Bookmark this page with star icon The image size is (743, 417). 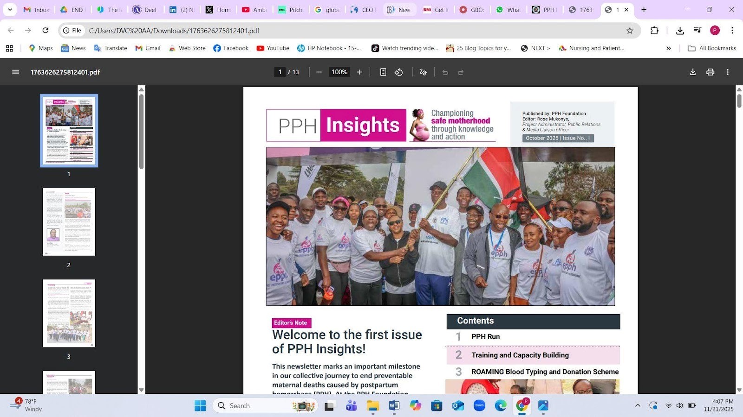[630, 31]
